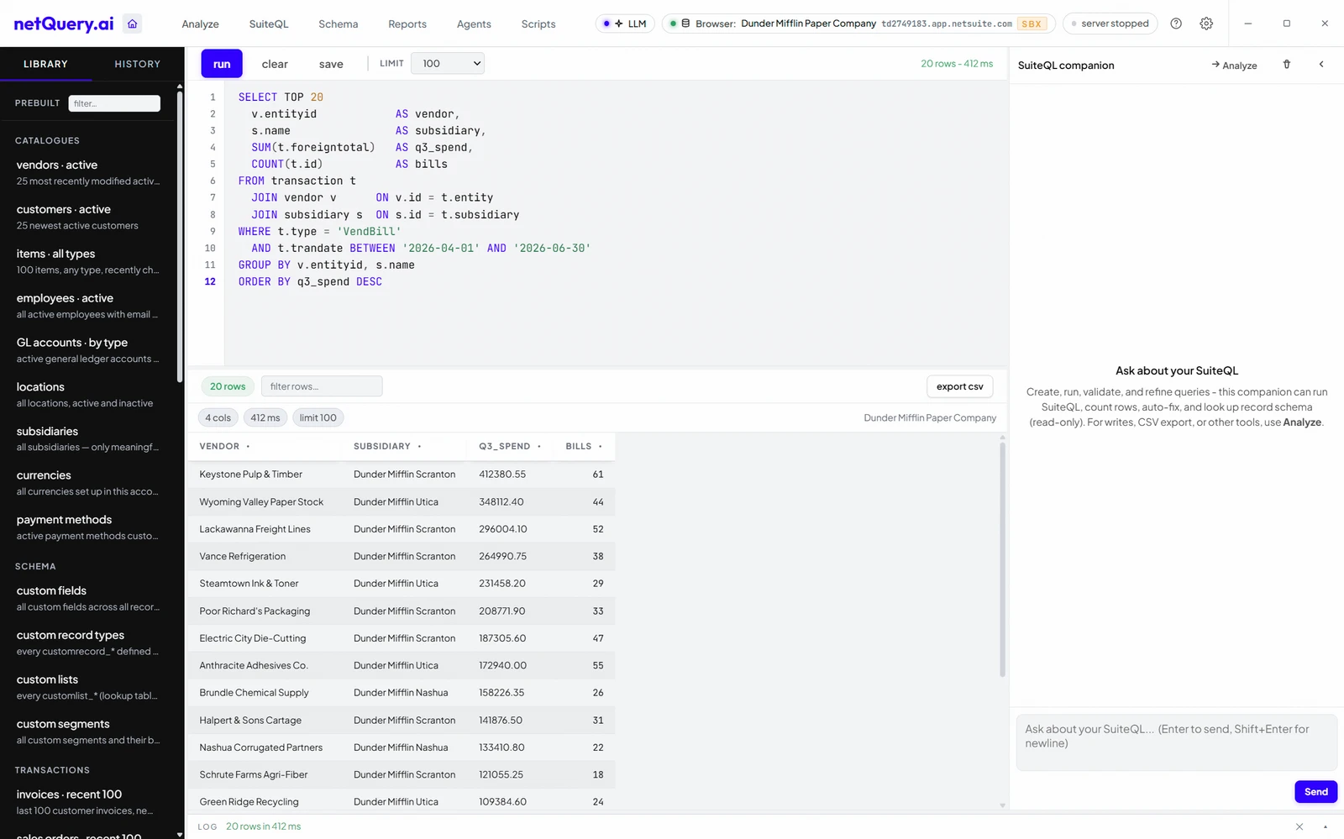The width and height of the screenshot is (1344, 839).
Task: Close the log bar with X icon
Action: point(1299,826)
